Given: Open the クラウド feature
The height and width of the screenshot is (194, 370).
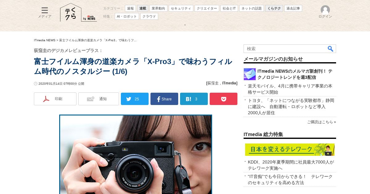Looking at the screenshot, I should point(149,16).
